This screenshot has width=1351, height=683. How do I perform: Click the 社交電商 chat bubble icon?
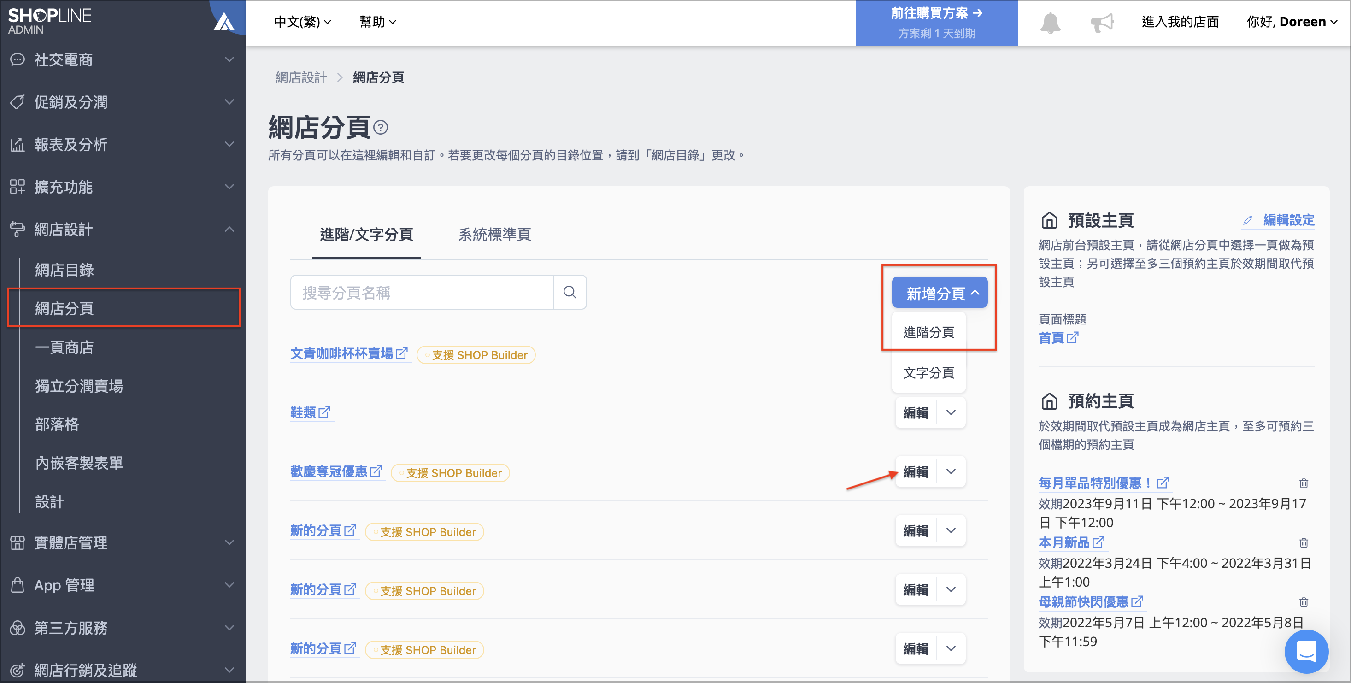coord(18,59)
